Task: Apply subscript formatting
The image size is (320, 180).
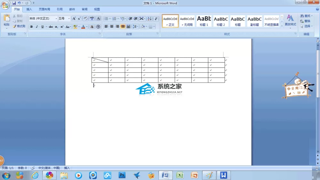Action: click(x=56, y=27)
